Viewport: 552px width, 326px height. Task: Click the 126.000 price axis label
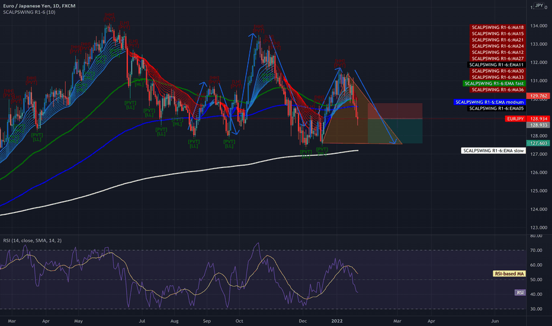tap(538, 172)
